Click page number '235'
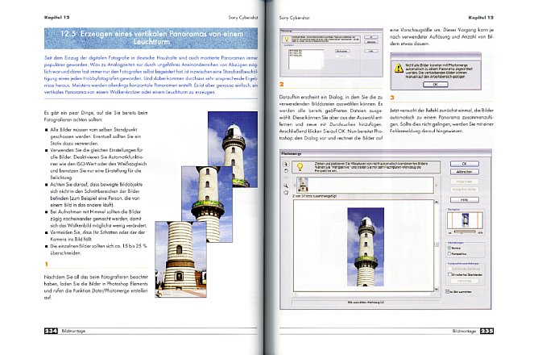The height and width of the screenshot is (355, 538). tap(486, 331)
